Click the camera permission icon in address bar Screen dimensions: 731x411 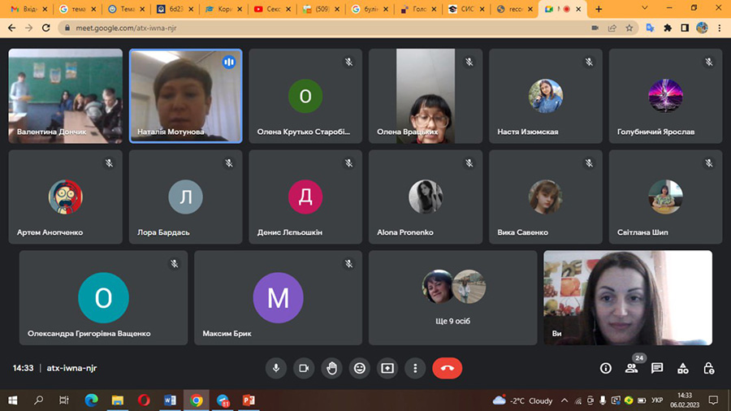pos(595,28)
